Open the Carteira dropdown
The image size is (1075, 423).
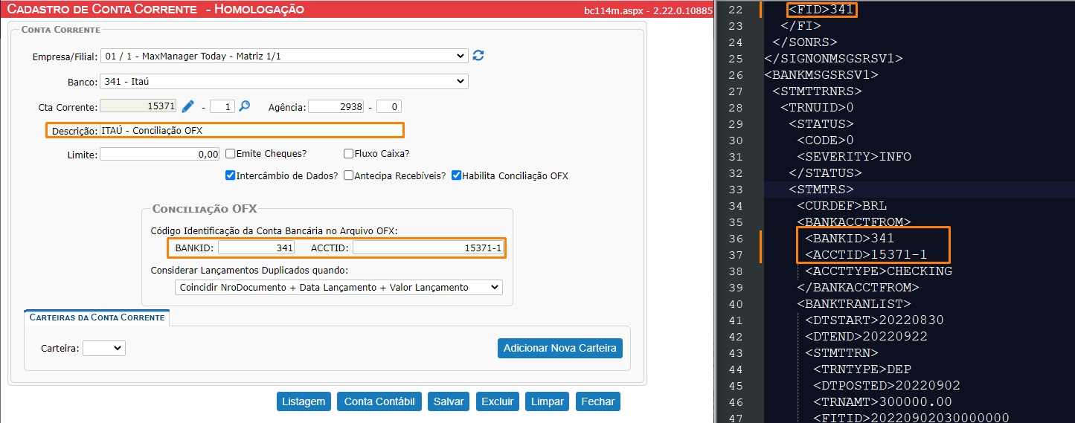[x=104, y=348]
